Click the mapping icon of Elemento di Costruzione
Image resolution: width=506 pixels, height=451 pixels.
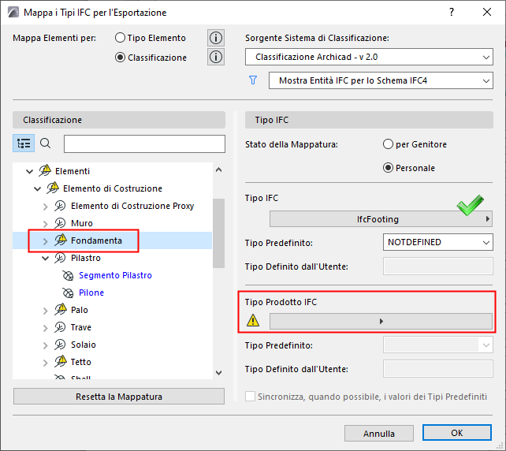53,188
